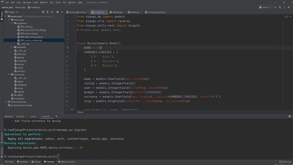293x165 pixels.
Task: Click the warnings indicator in editor corner
Action: [x=286, y=16]
